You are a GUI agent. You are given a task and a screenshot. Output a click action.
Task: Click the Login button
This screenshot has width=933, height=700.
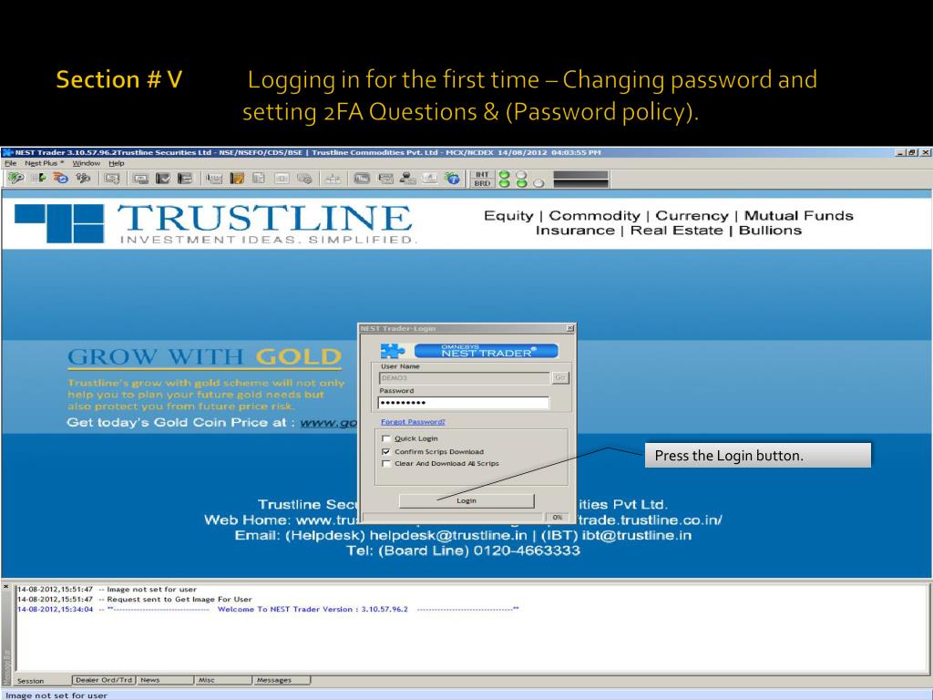click(x=466, y=500)
